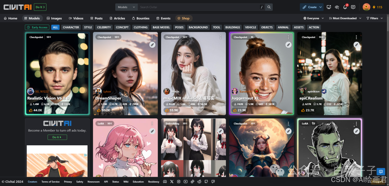This screenshot has width=389, height=186.
Task: Toggle BASE MODEL category filter
Action: (161, 27)
